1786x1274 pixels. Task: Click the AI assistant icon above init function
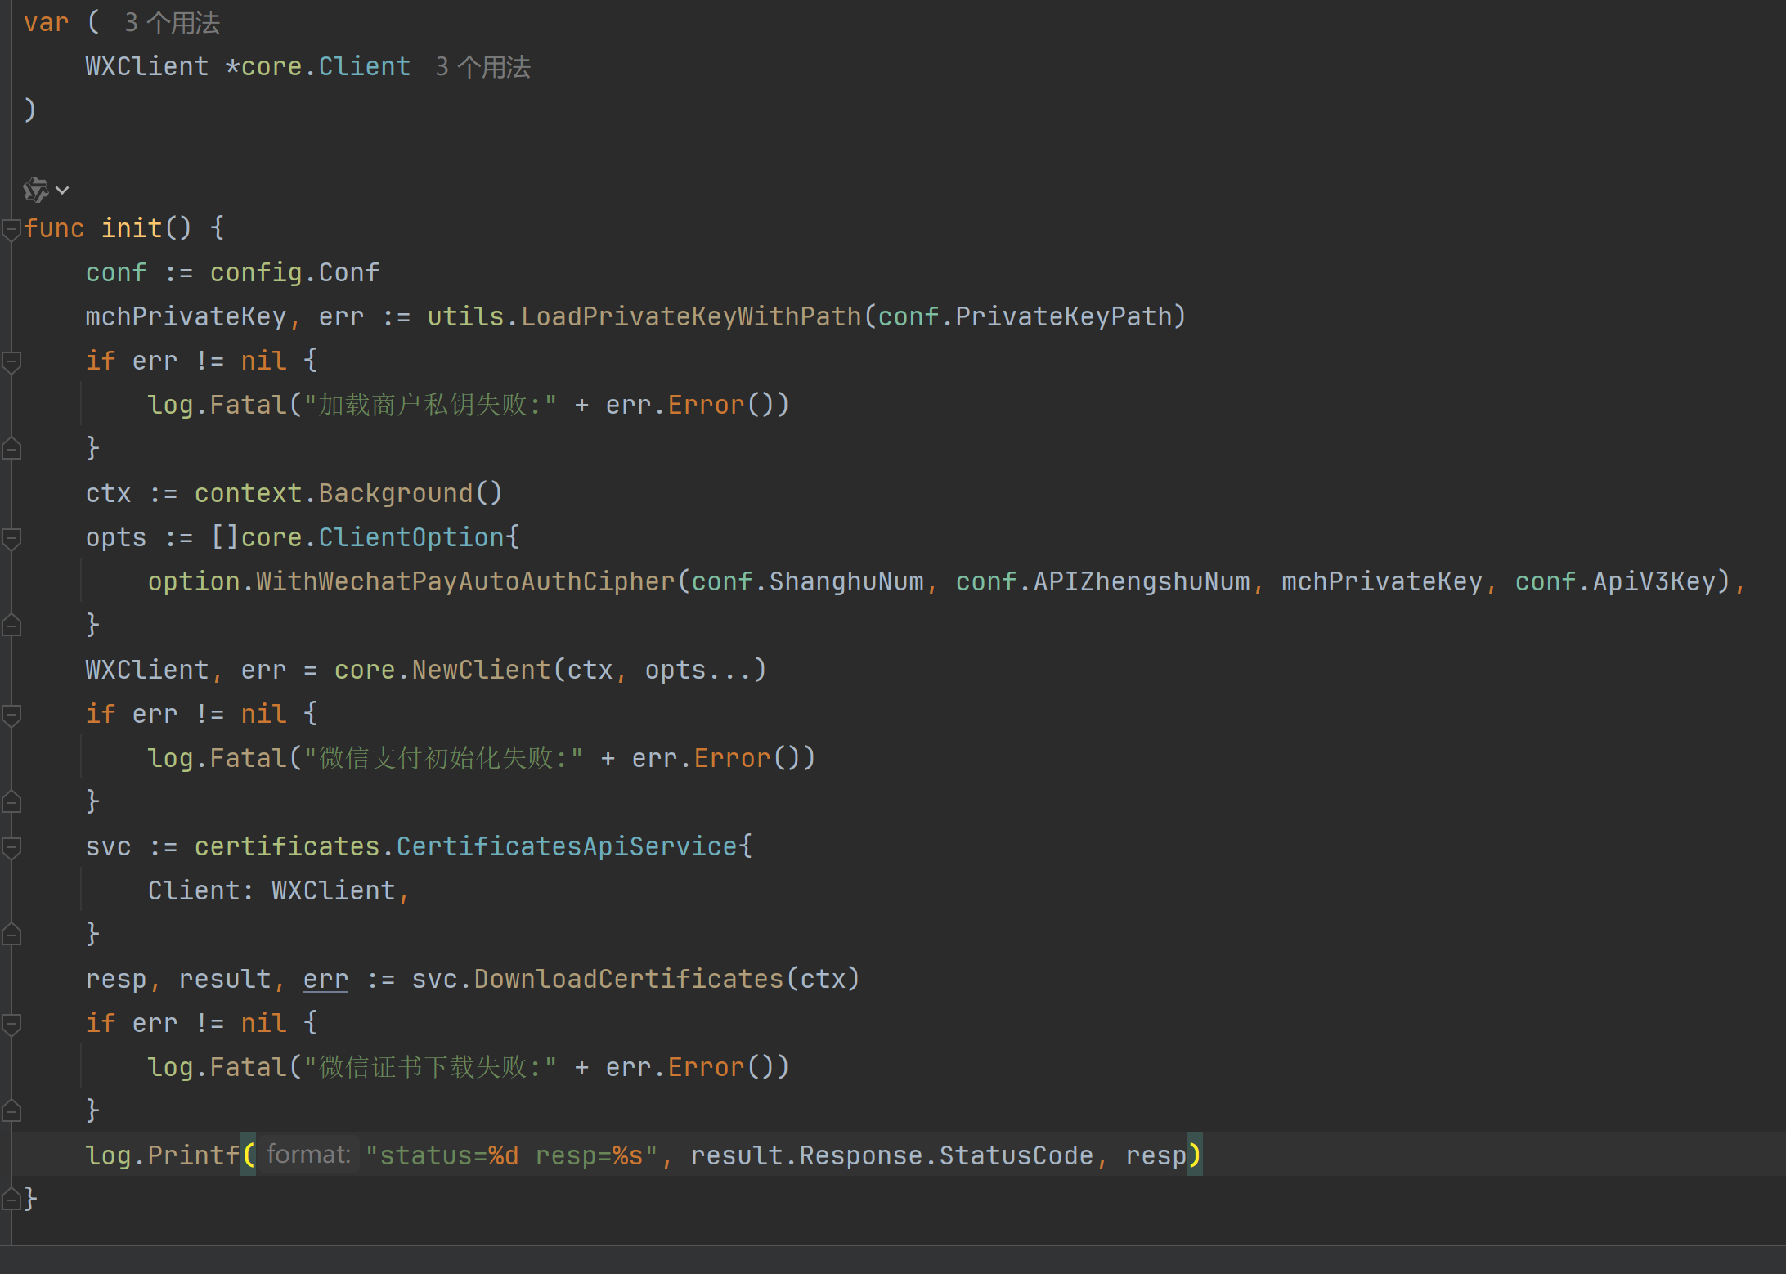tap(34, 190)
